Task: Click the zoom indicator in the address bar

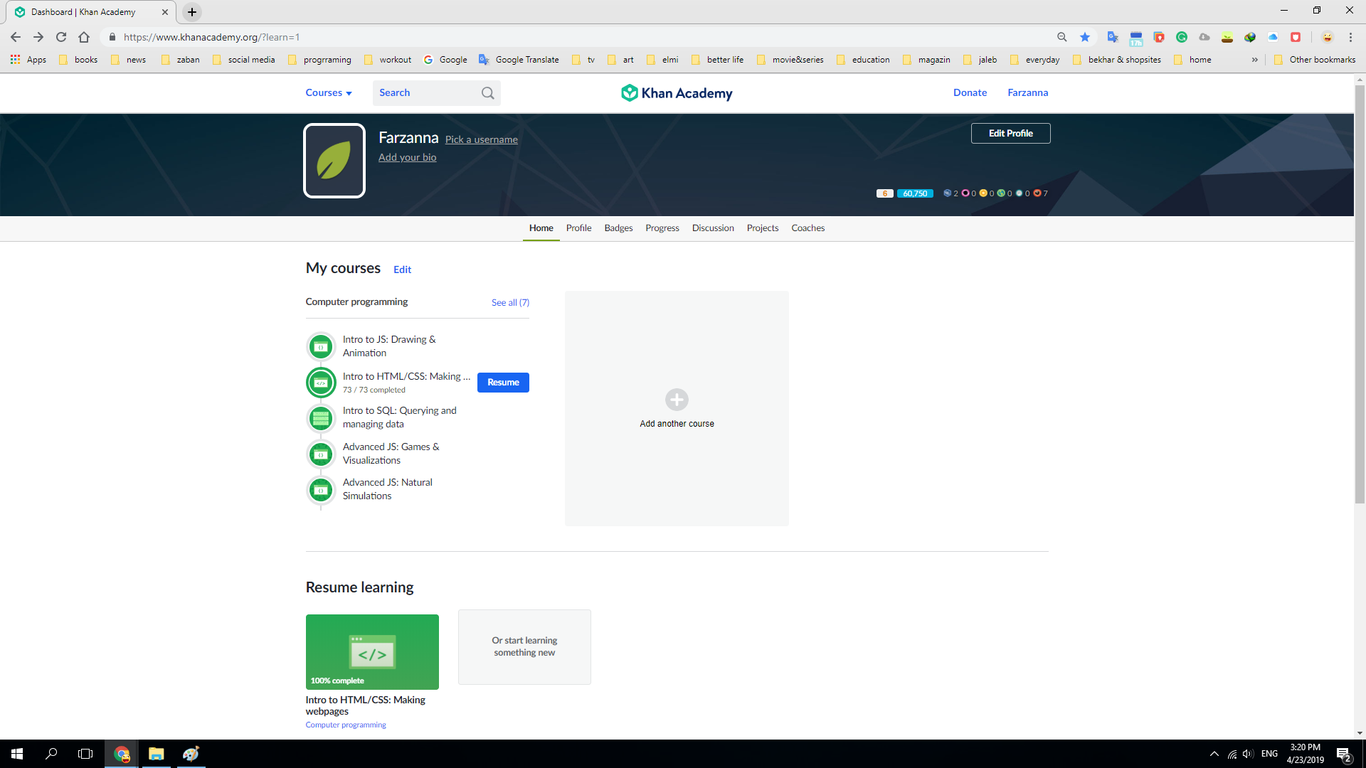Action: pos(1062,37)
